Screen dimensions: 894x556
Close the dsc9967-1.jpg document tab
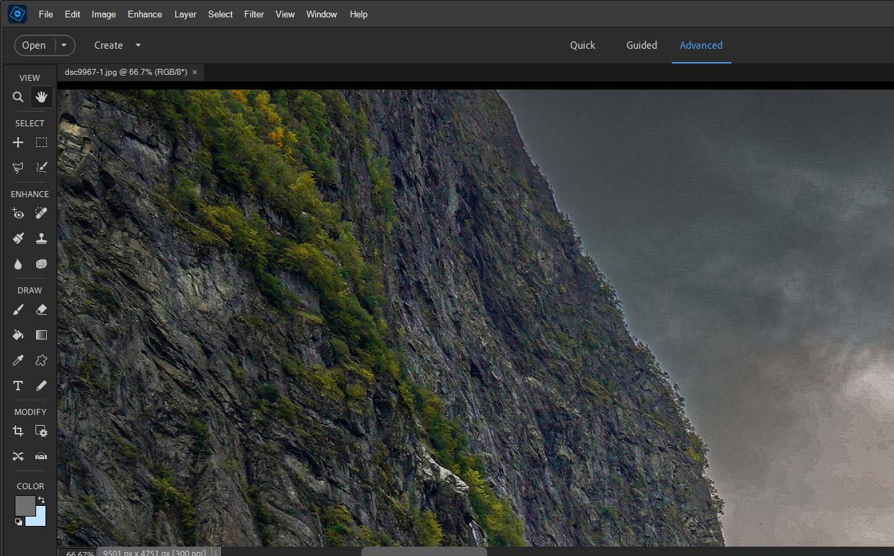point(195,72)
